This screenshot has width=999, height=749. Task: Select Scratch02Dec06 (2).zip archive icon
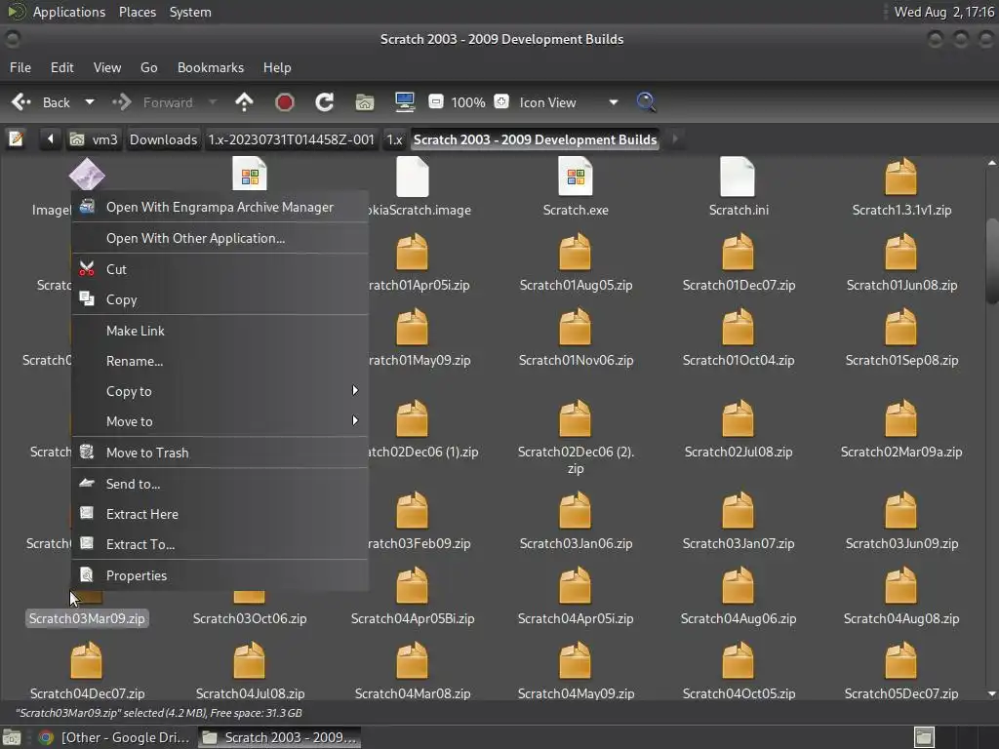(576, 418)
